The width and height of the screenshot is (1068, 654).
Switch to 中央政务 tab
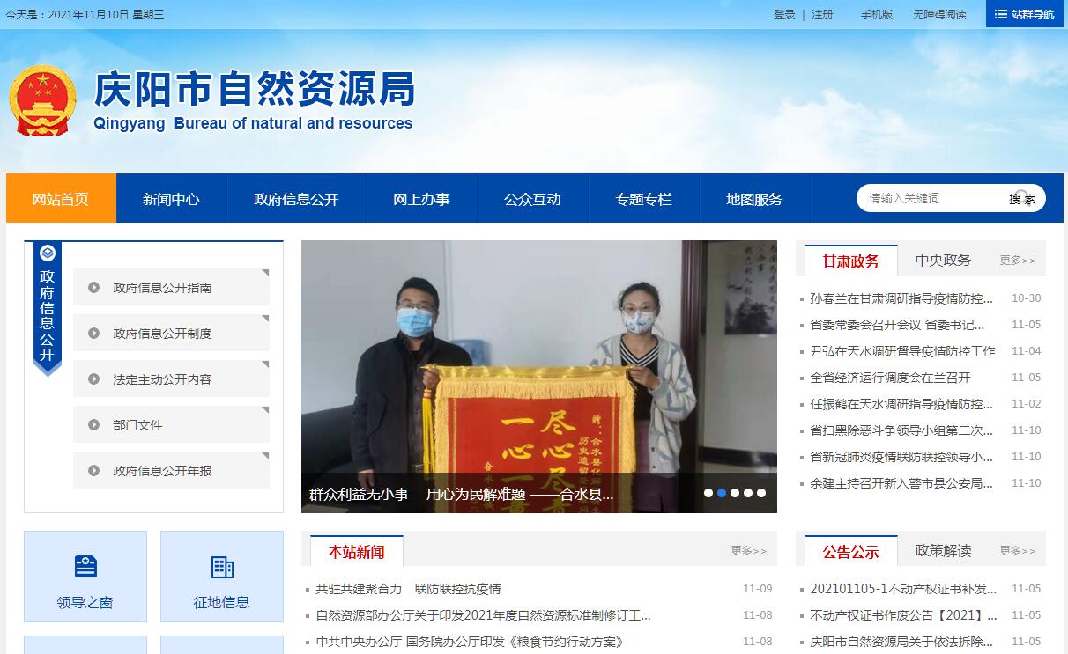[x=944, y=260]
